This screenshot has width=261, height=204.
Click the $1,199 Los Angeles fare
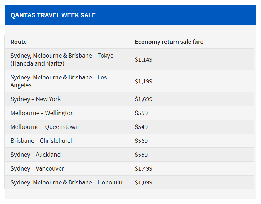point(143,81)
